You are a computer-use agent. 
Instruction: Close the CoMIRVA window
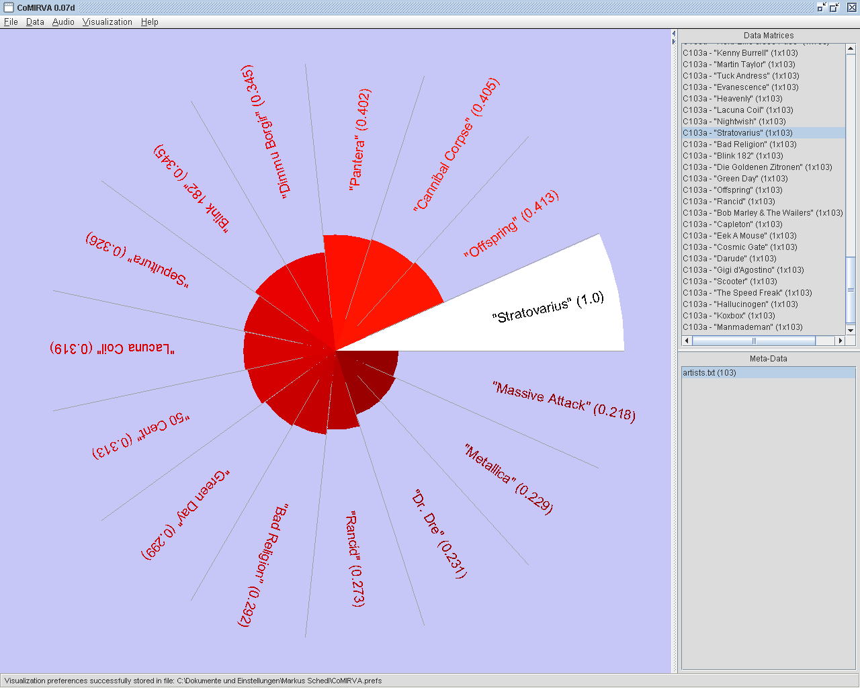[x=852, y=7]
